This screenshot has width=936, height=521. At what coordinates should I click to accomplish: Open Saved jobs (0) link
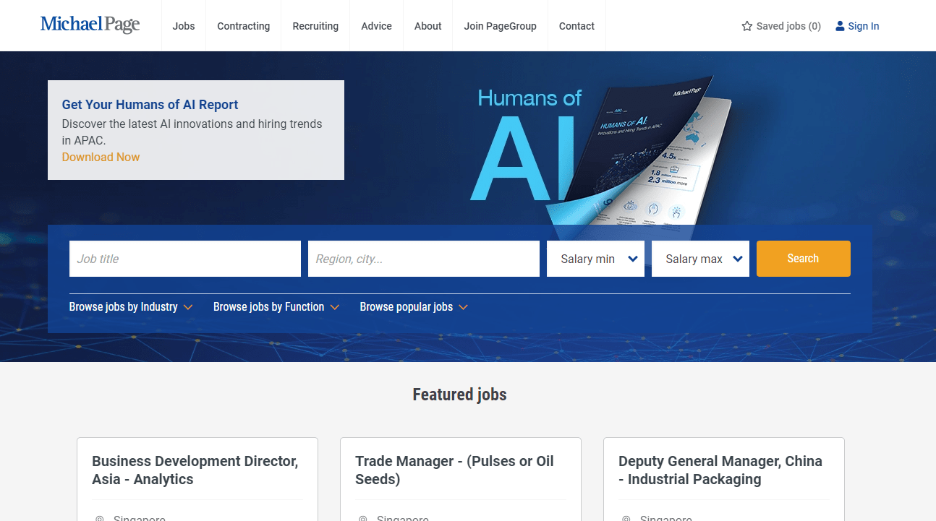click(x=781, y=26)
